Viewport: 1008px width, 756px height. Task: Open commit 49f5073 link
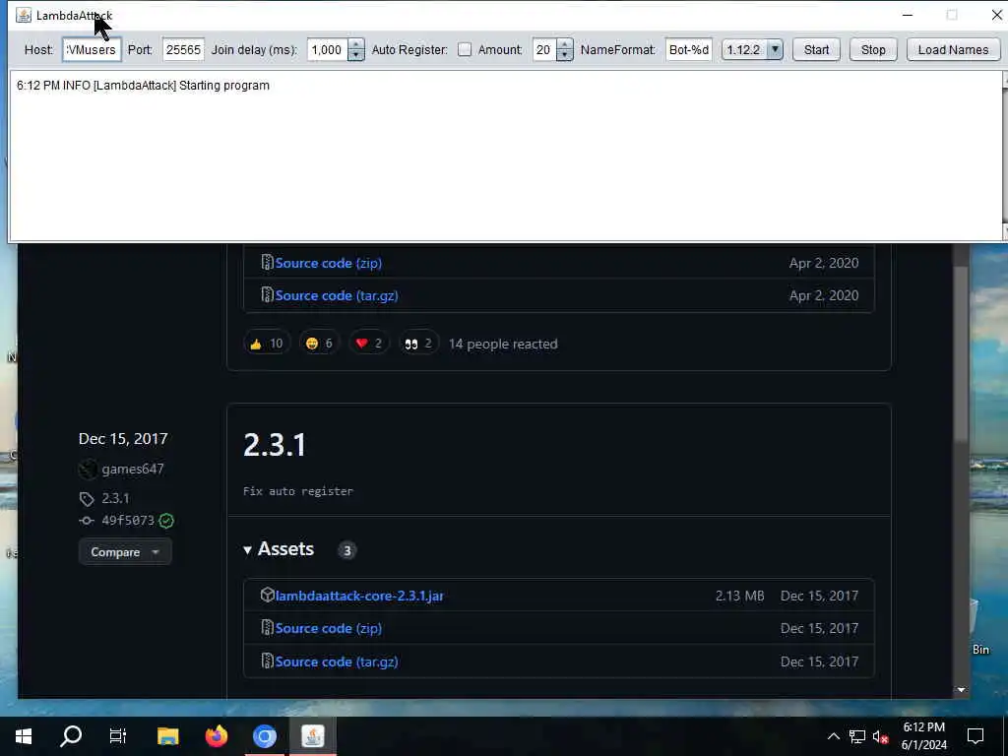pyautogui.click(x=128, y=520)
